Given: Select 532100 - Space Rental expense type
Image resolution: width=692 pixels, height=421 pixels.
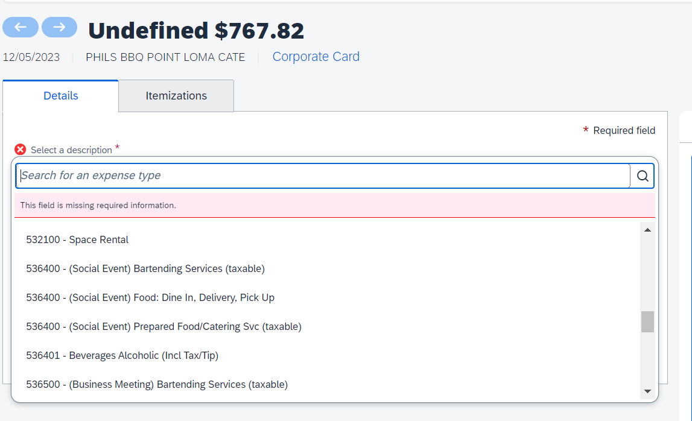Looking at the screenshot, I should [x=77, y=239].
